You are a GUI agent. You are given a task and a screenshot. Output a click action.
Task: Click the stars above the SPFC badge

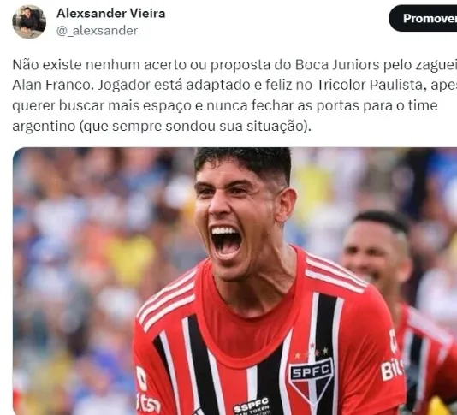312,352
